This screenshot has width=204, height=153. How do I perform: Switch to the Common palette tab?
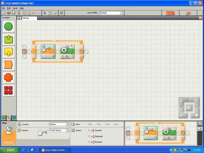pos(3,118)
